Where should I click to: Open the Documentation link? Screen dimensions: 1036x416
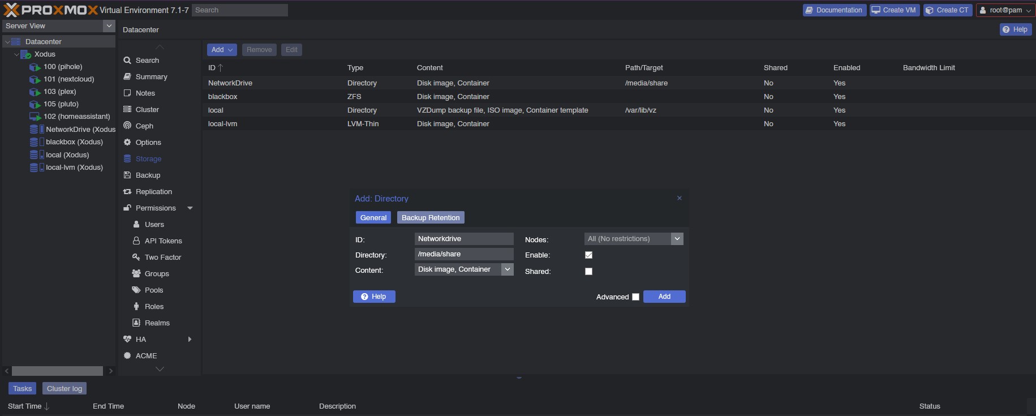coord(835,10)
